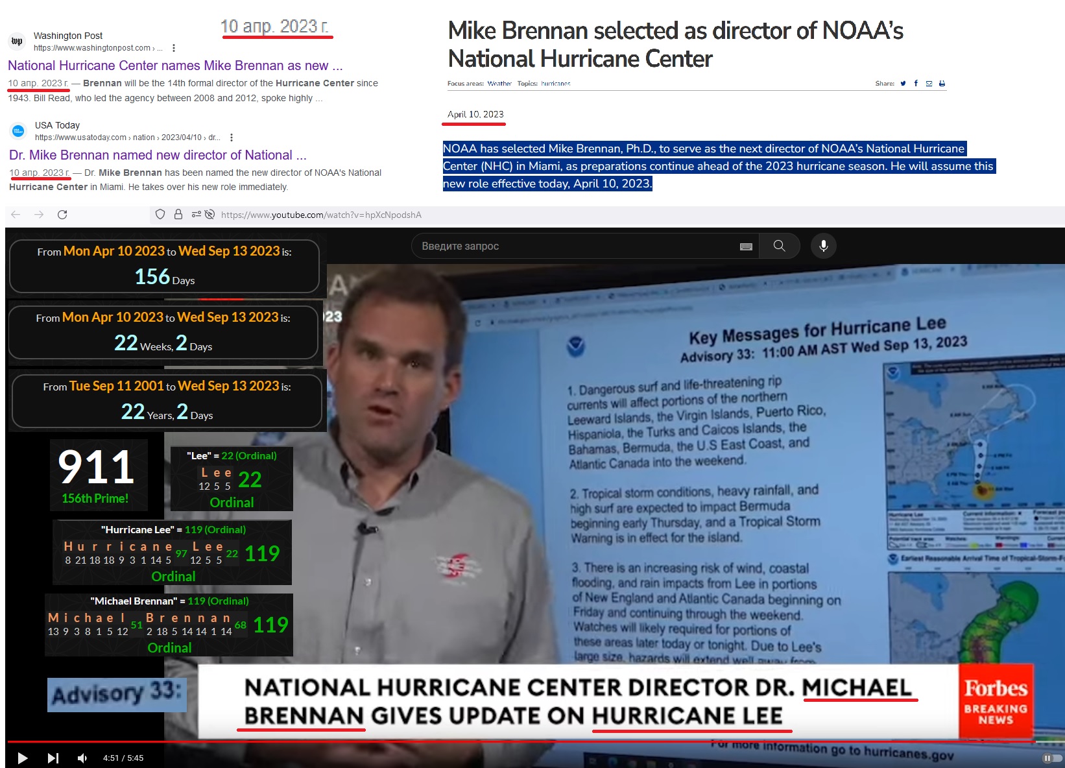This screenshot has height=768, width=1065.
Task: Click the USA Today favicon icon
Action: (18, 131)
